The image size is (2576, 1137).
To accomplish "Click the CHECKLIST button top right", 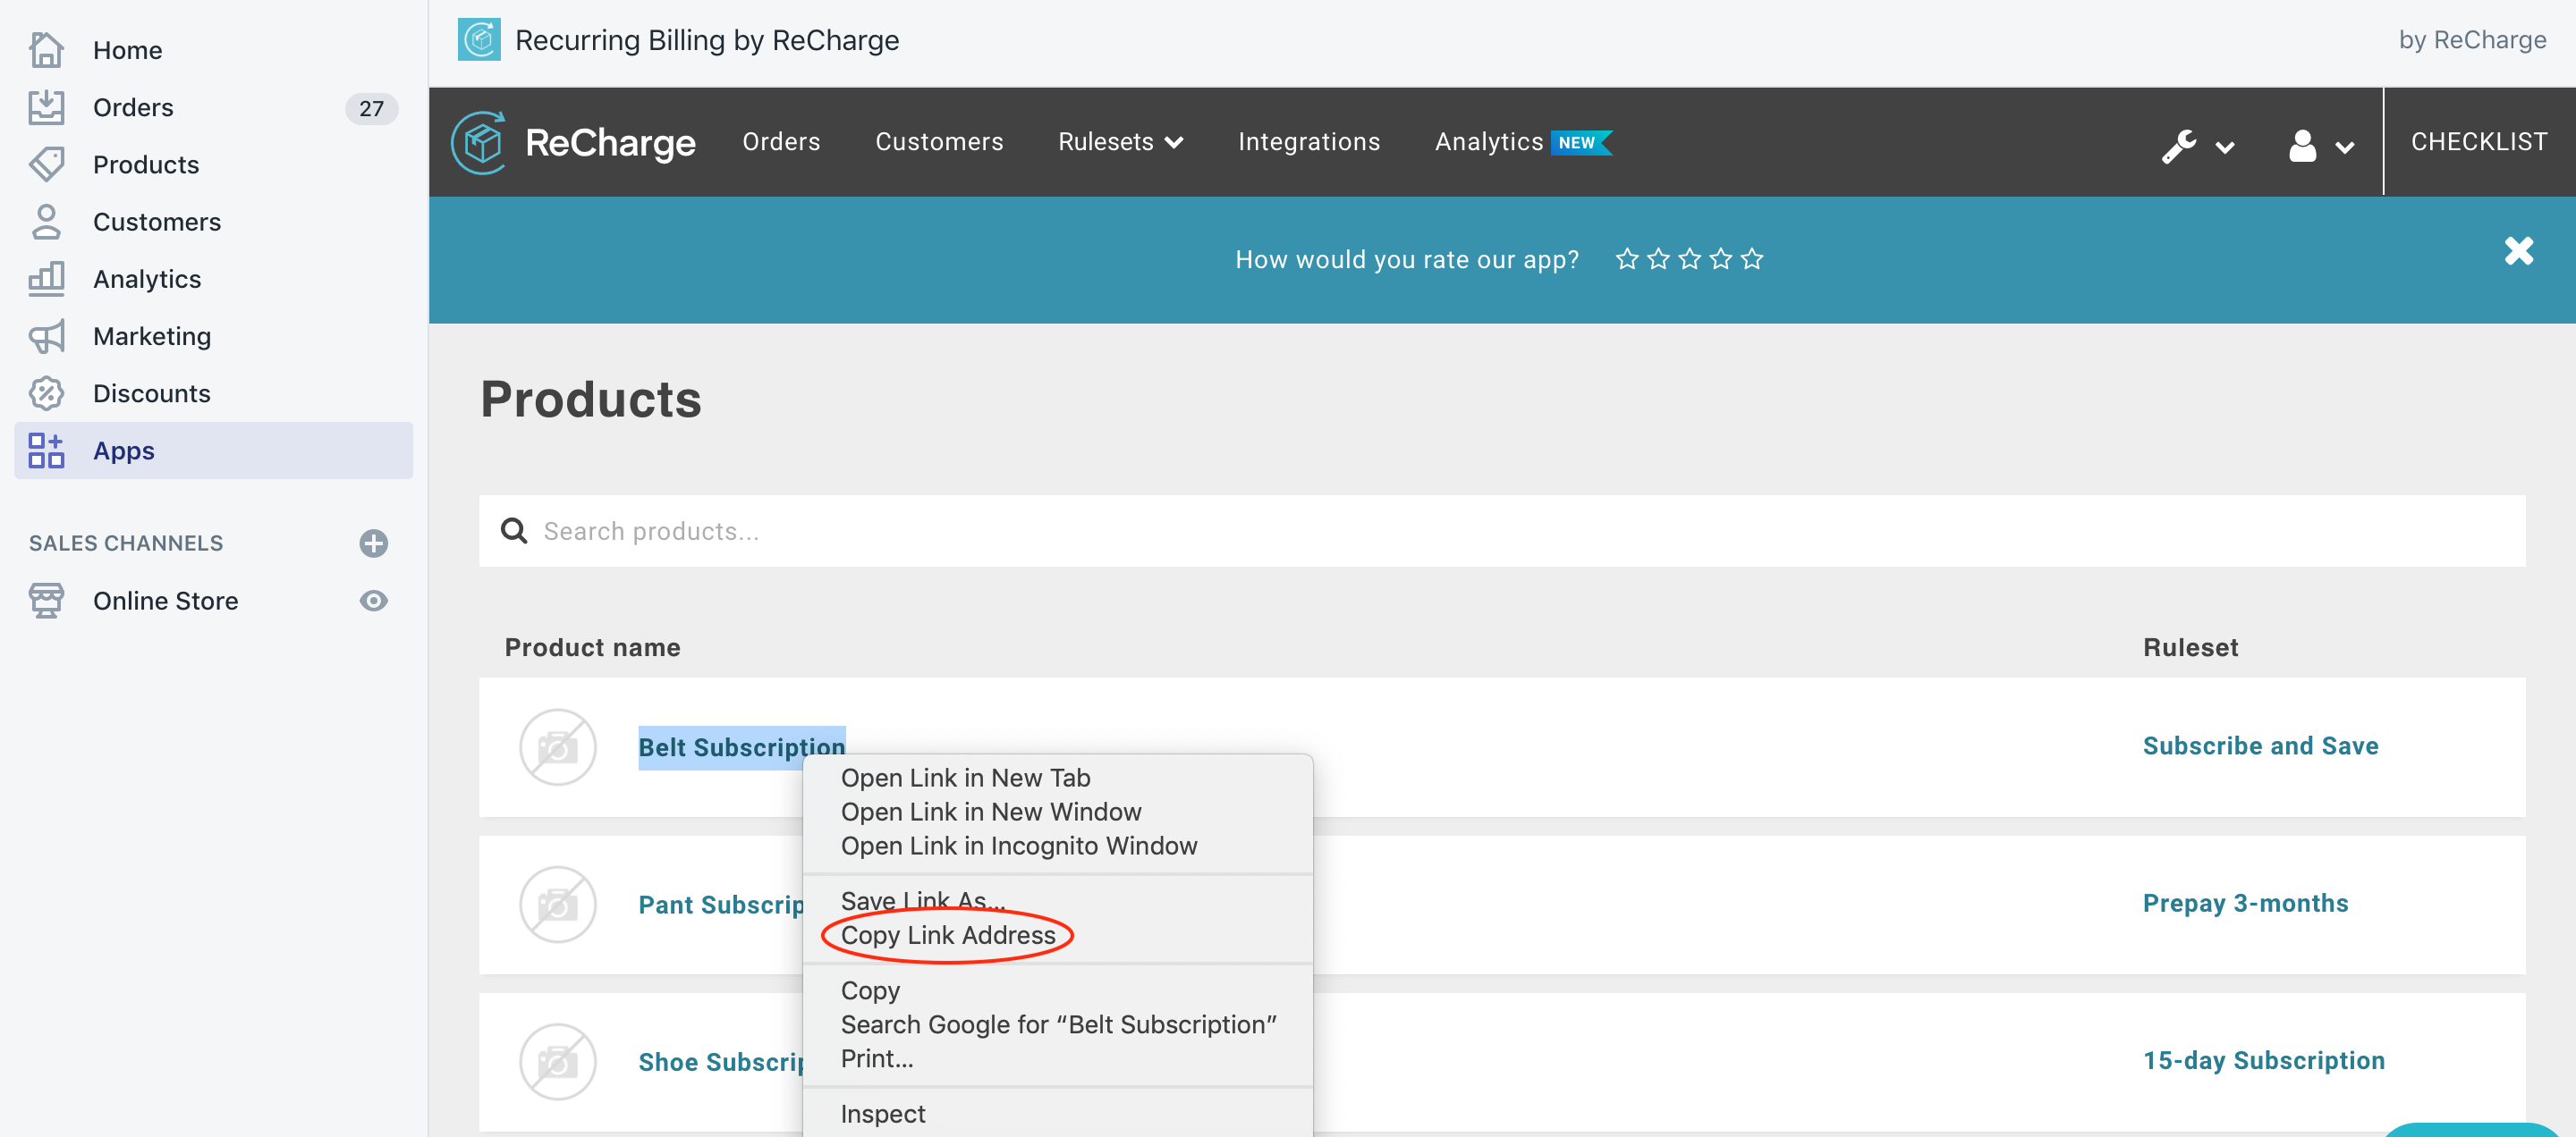I will coord(2470,141).
